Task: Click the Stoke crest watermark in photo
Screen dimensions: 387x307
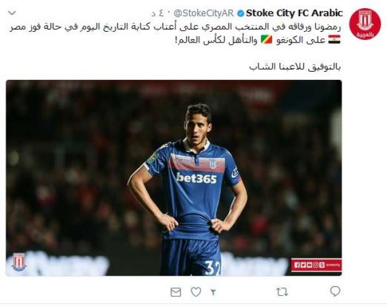Action: [x=19, y=262]
